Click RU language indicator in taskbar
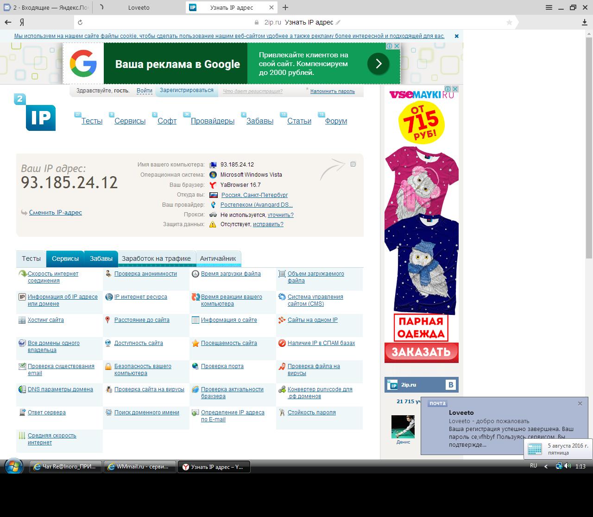593x517 pixels. point(534,466)
